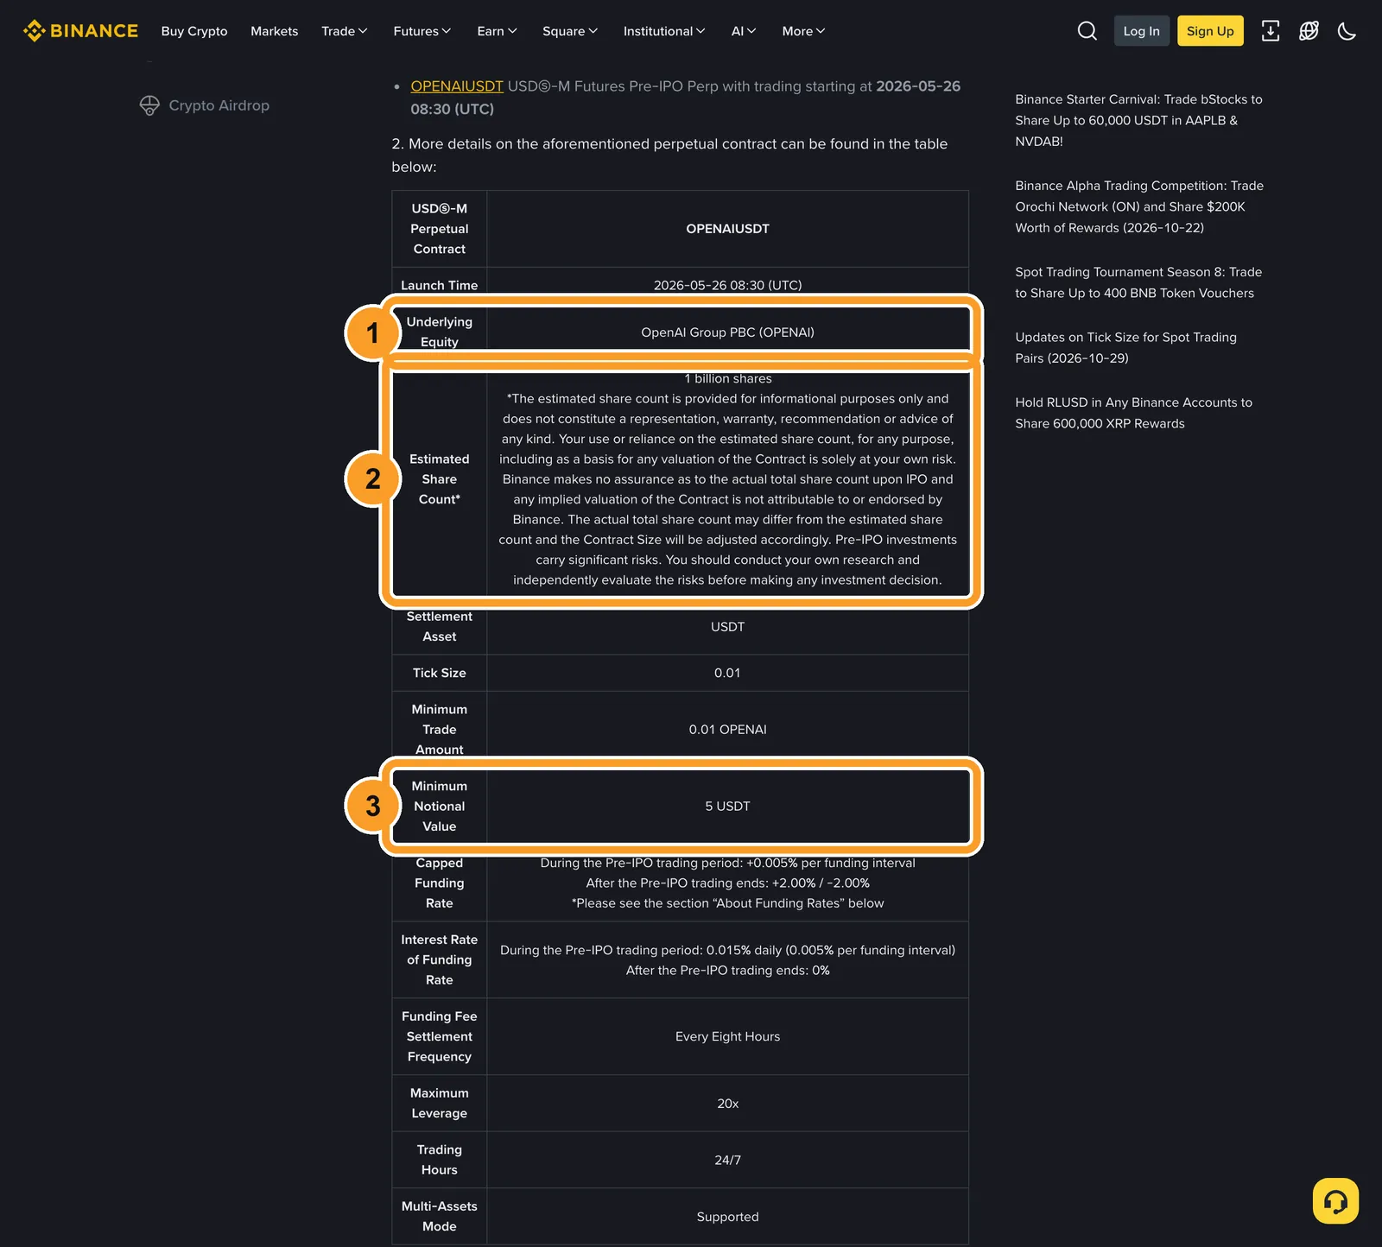Open Spot Trading Tournament Season 8 link
Viewport: 1382px width, 1247px height.
1138,282
